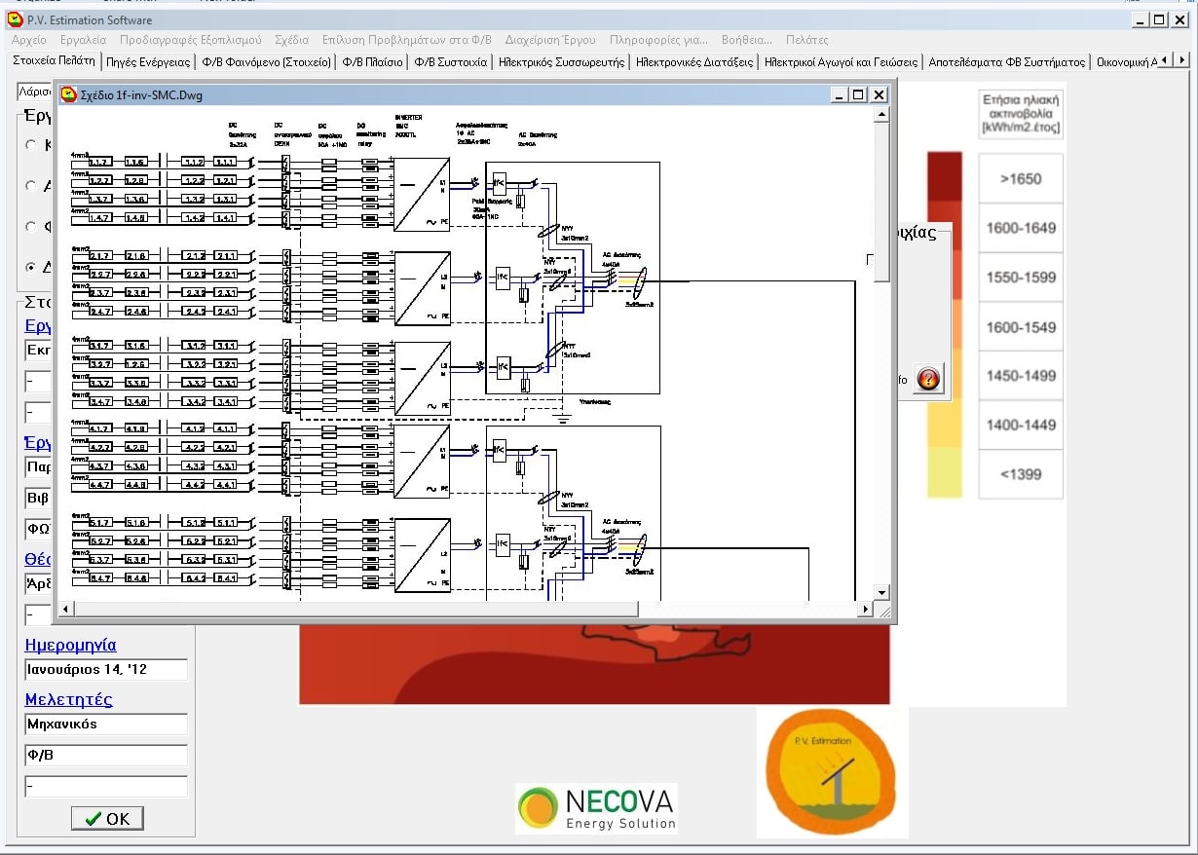Click the Μηχανικός input field
This screenshot has height=855, width=1198.
[106, 725]
